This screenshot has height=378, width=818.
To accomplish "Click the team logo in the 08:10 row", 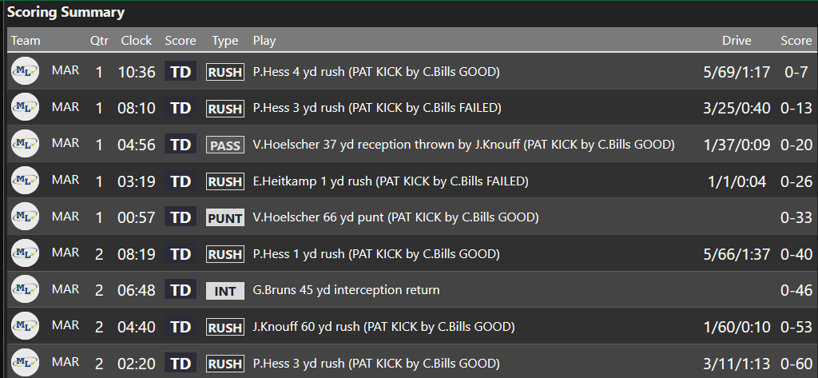I will click(25, 107).
